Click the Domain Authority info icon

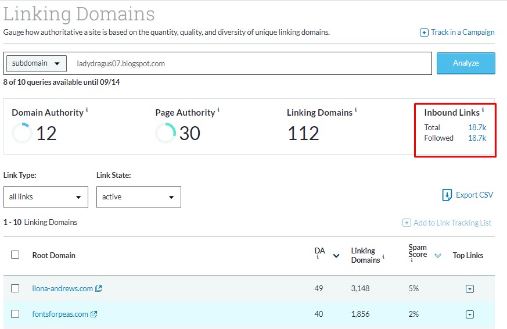coord(87,110)
